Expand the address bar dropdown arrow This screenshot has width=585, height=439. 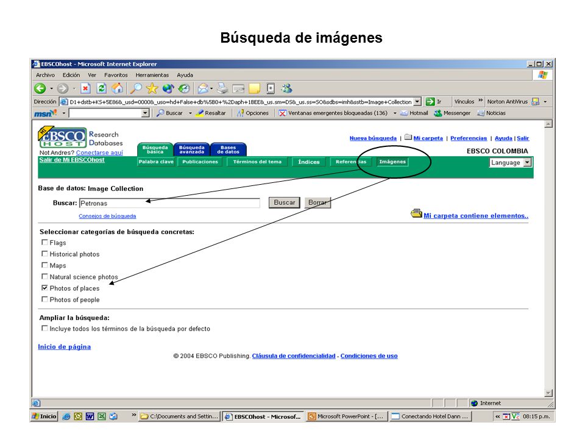417,102
